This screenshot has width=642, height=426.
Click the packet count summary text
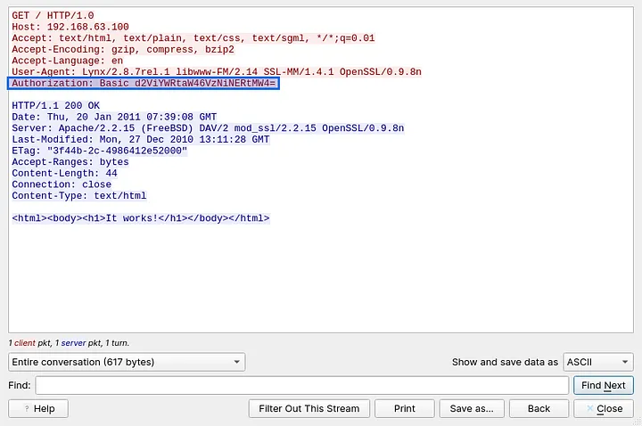tap(69, 343)
